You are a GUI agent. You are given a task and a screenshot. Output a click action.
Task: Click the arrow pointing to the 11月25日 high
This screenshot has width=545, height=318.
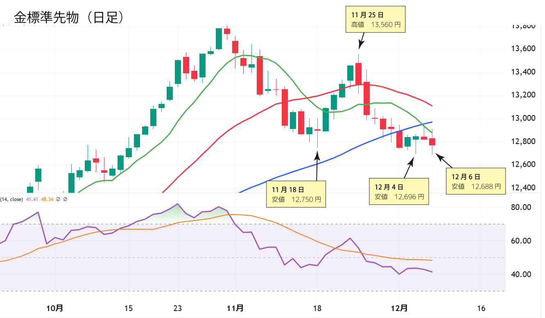tap(362, 41)
